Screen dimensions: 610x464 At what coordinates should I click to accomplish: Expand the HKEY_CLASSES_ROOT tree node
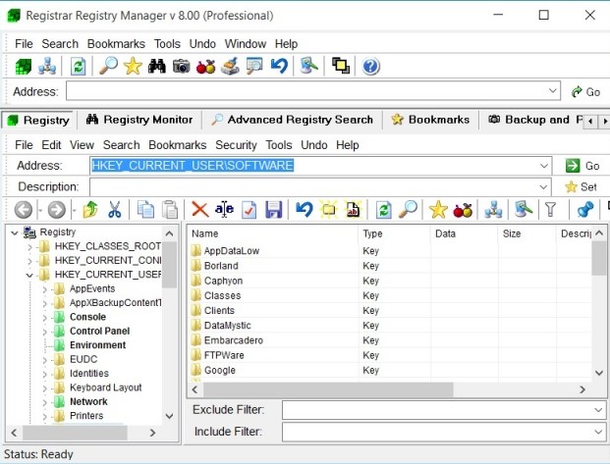(30, 246)
